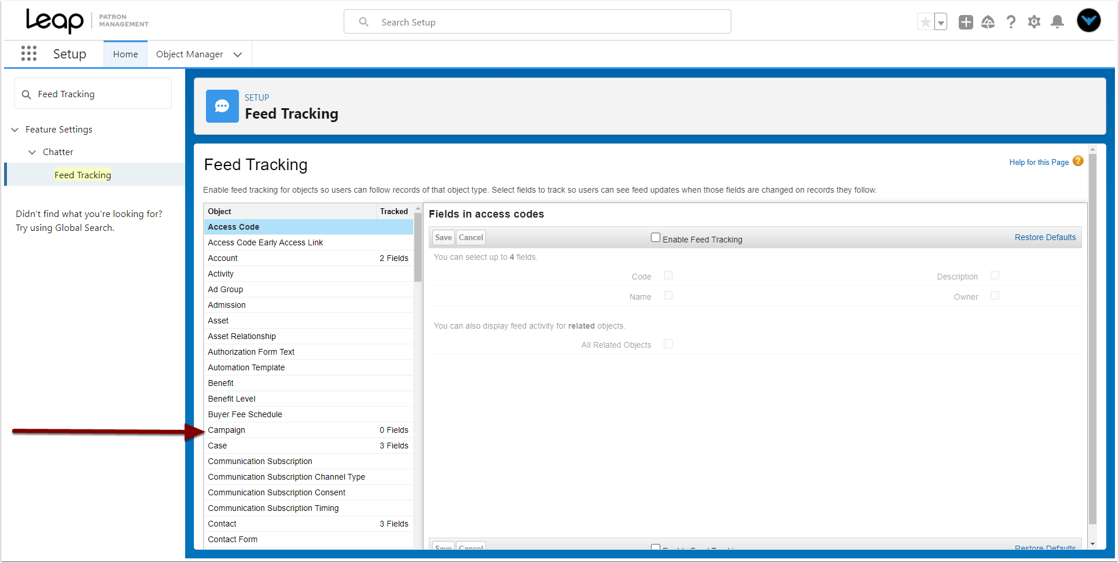Click the favorites star icon
Image resolution: width=1119 pixels, height=563 pixels.
925,22
